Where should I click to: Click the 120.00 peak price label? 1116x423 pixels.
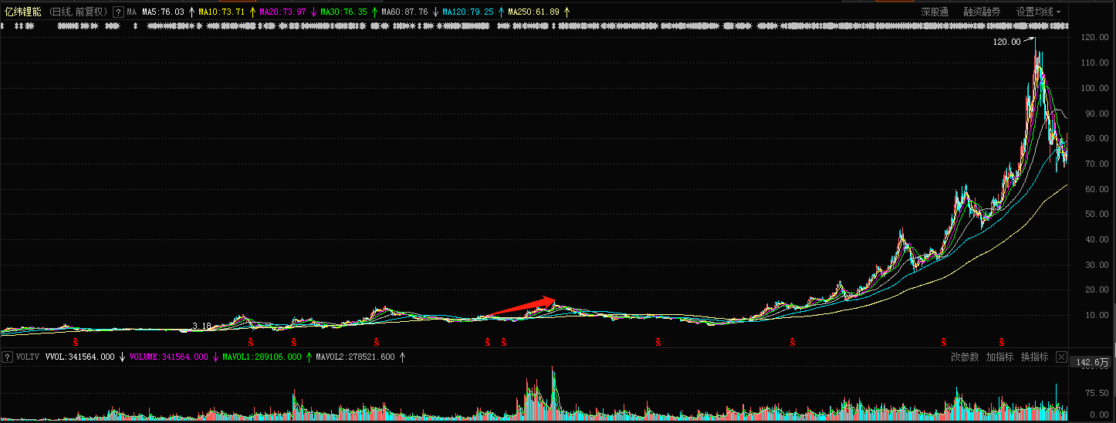click(1006, 42)
